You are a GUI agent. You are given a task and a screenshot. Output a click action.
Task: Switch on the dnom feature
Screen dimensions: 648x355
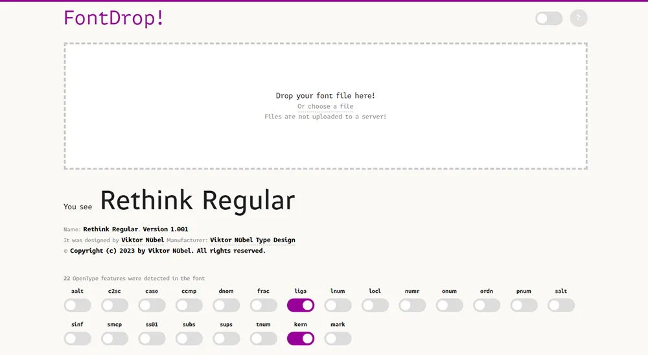coord(226,305)
